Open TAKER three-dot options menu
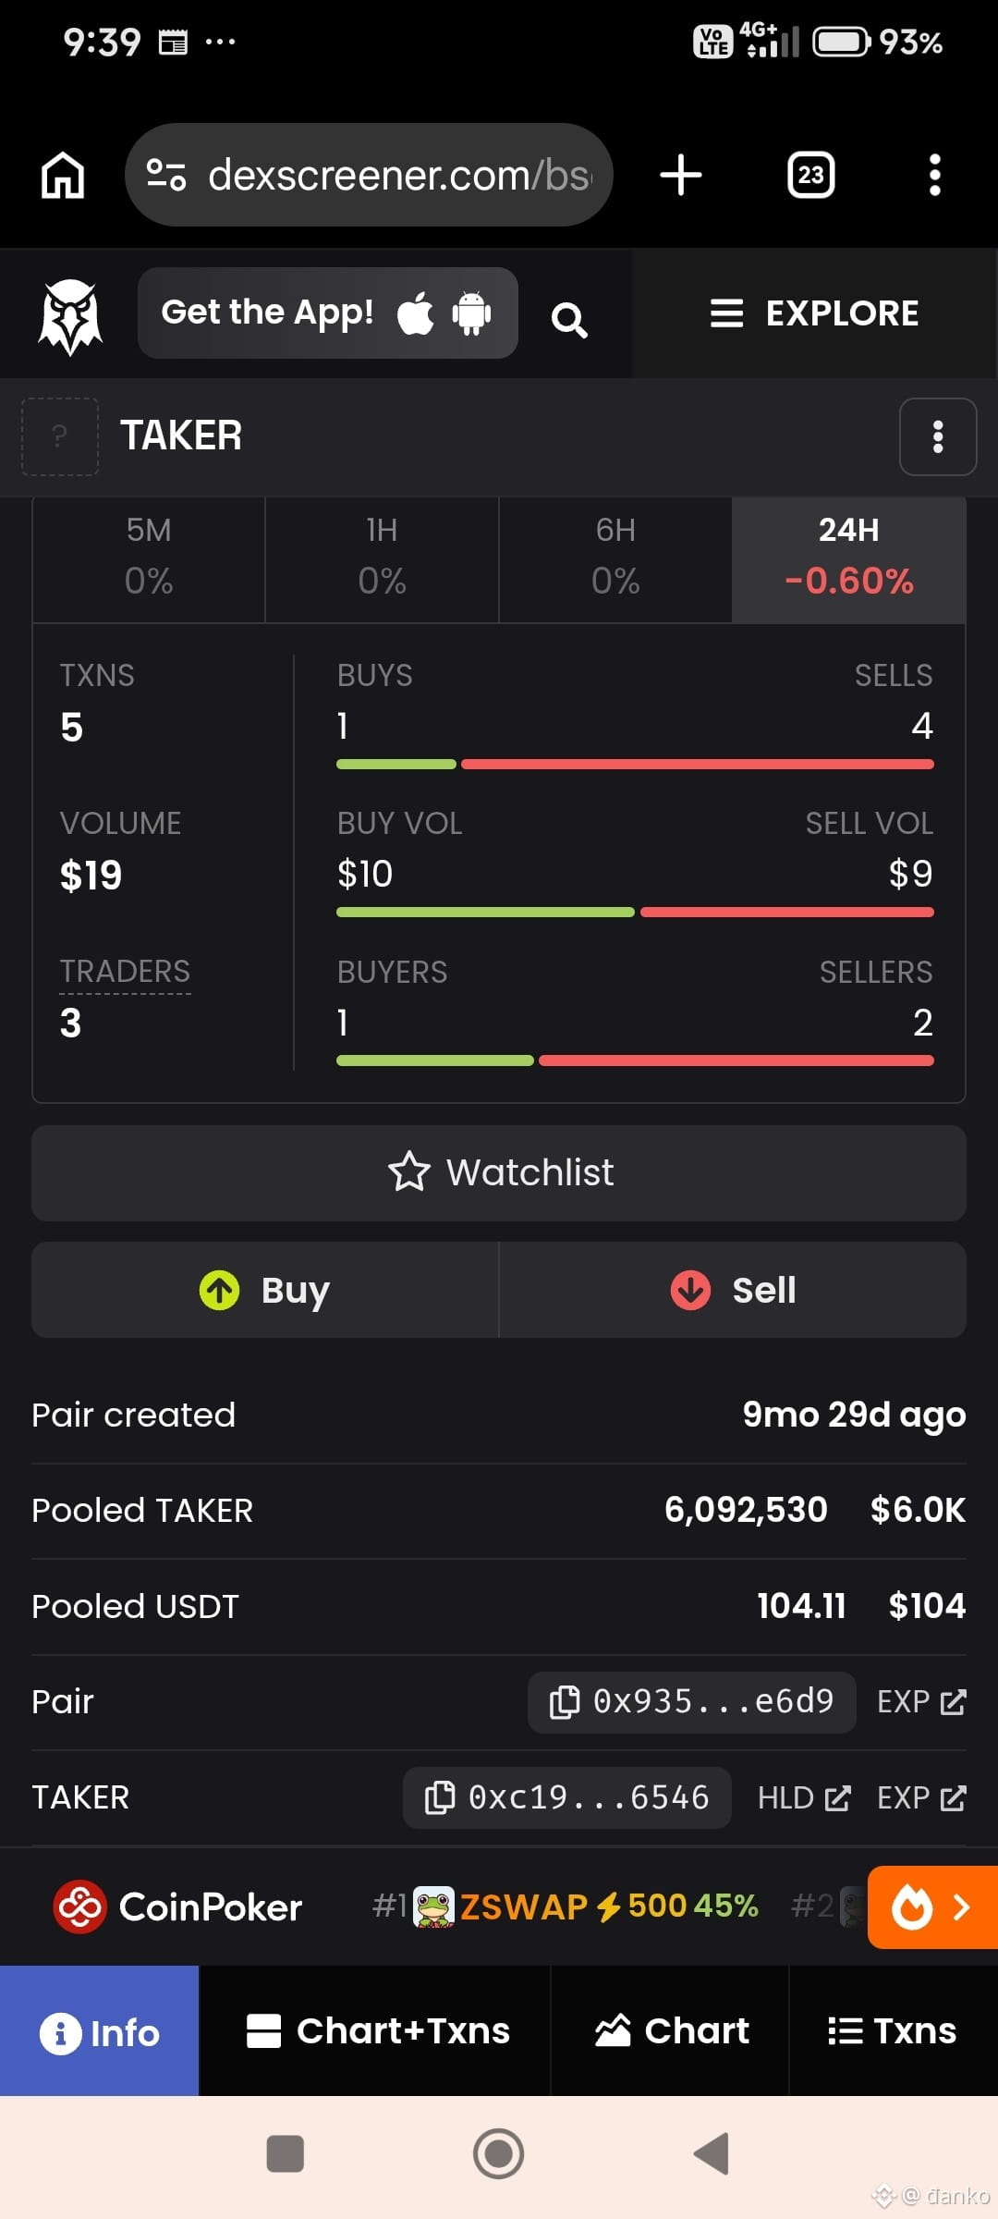Screen dimensions: 998x2219 coord(938,436)
